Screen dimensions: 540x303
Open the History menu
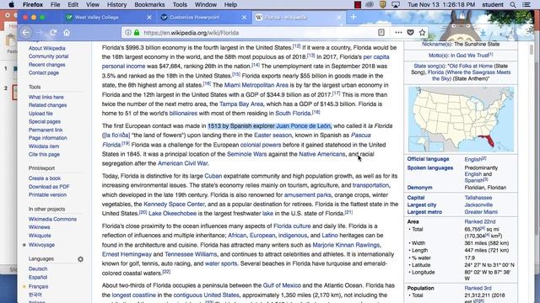(116, 5)
